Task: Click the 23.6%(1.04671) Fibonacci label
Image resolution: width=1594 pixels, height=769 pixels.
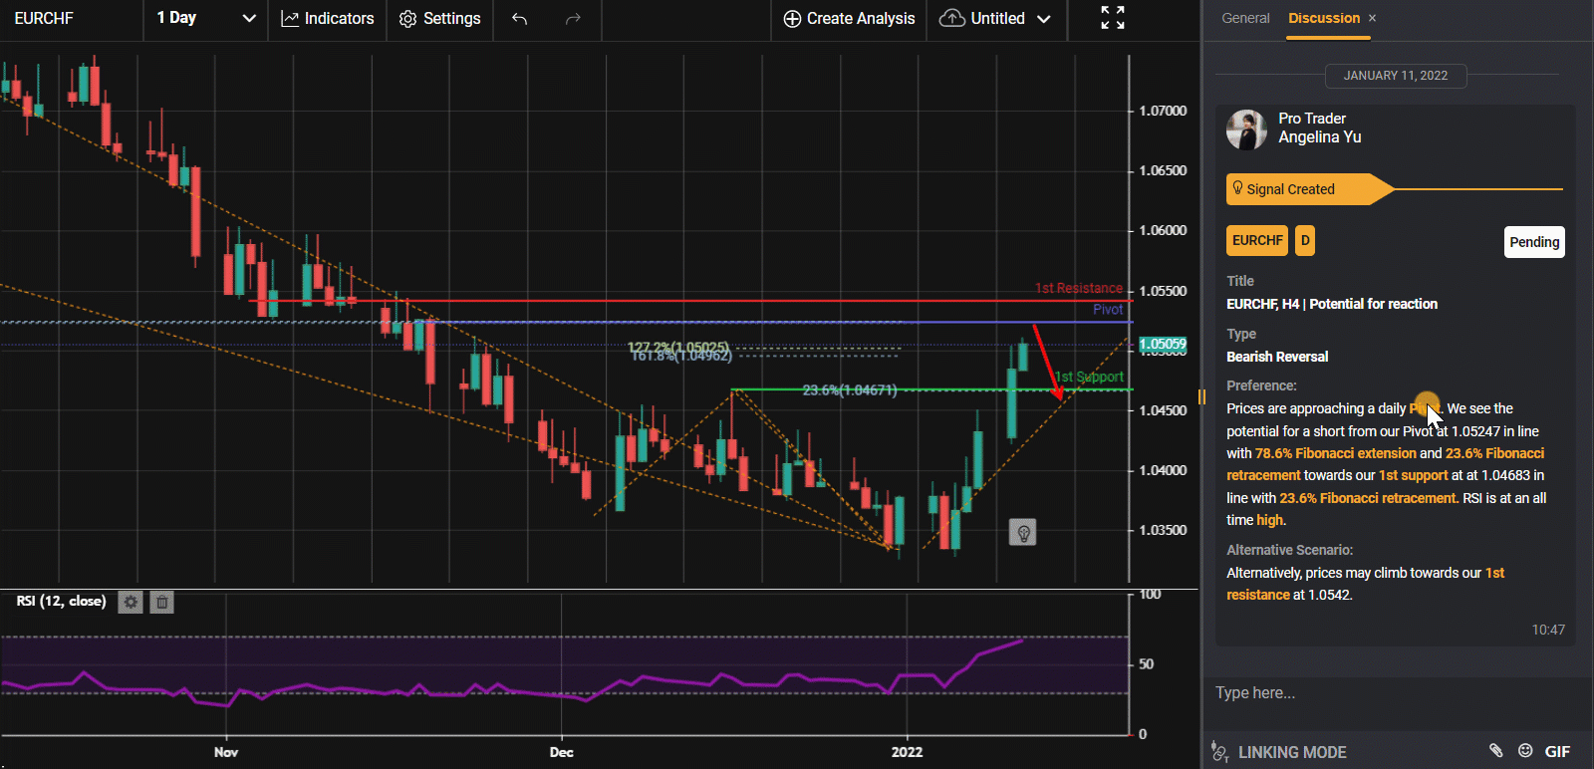Action: click(850, 390)
